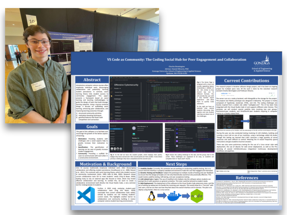
Task: Select 'School of Engineering & Applied Science' text
Action: pyautogui.click(x=262, y=70)
